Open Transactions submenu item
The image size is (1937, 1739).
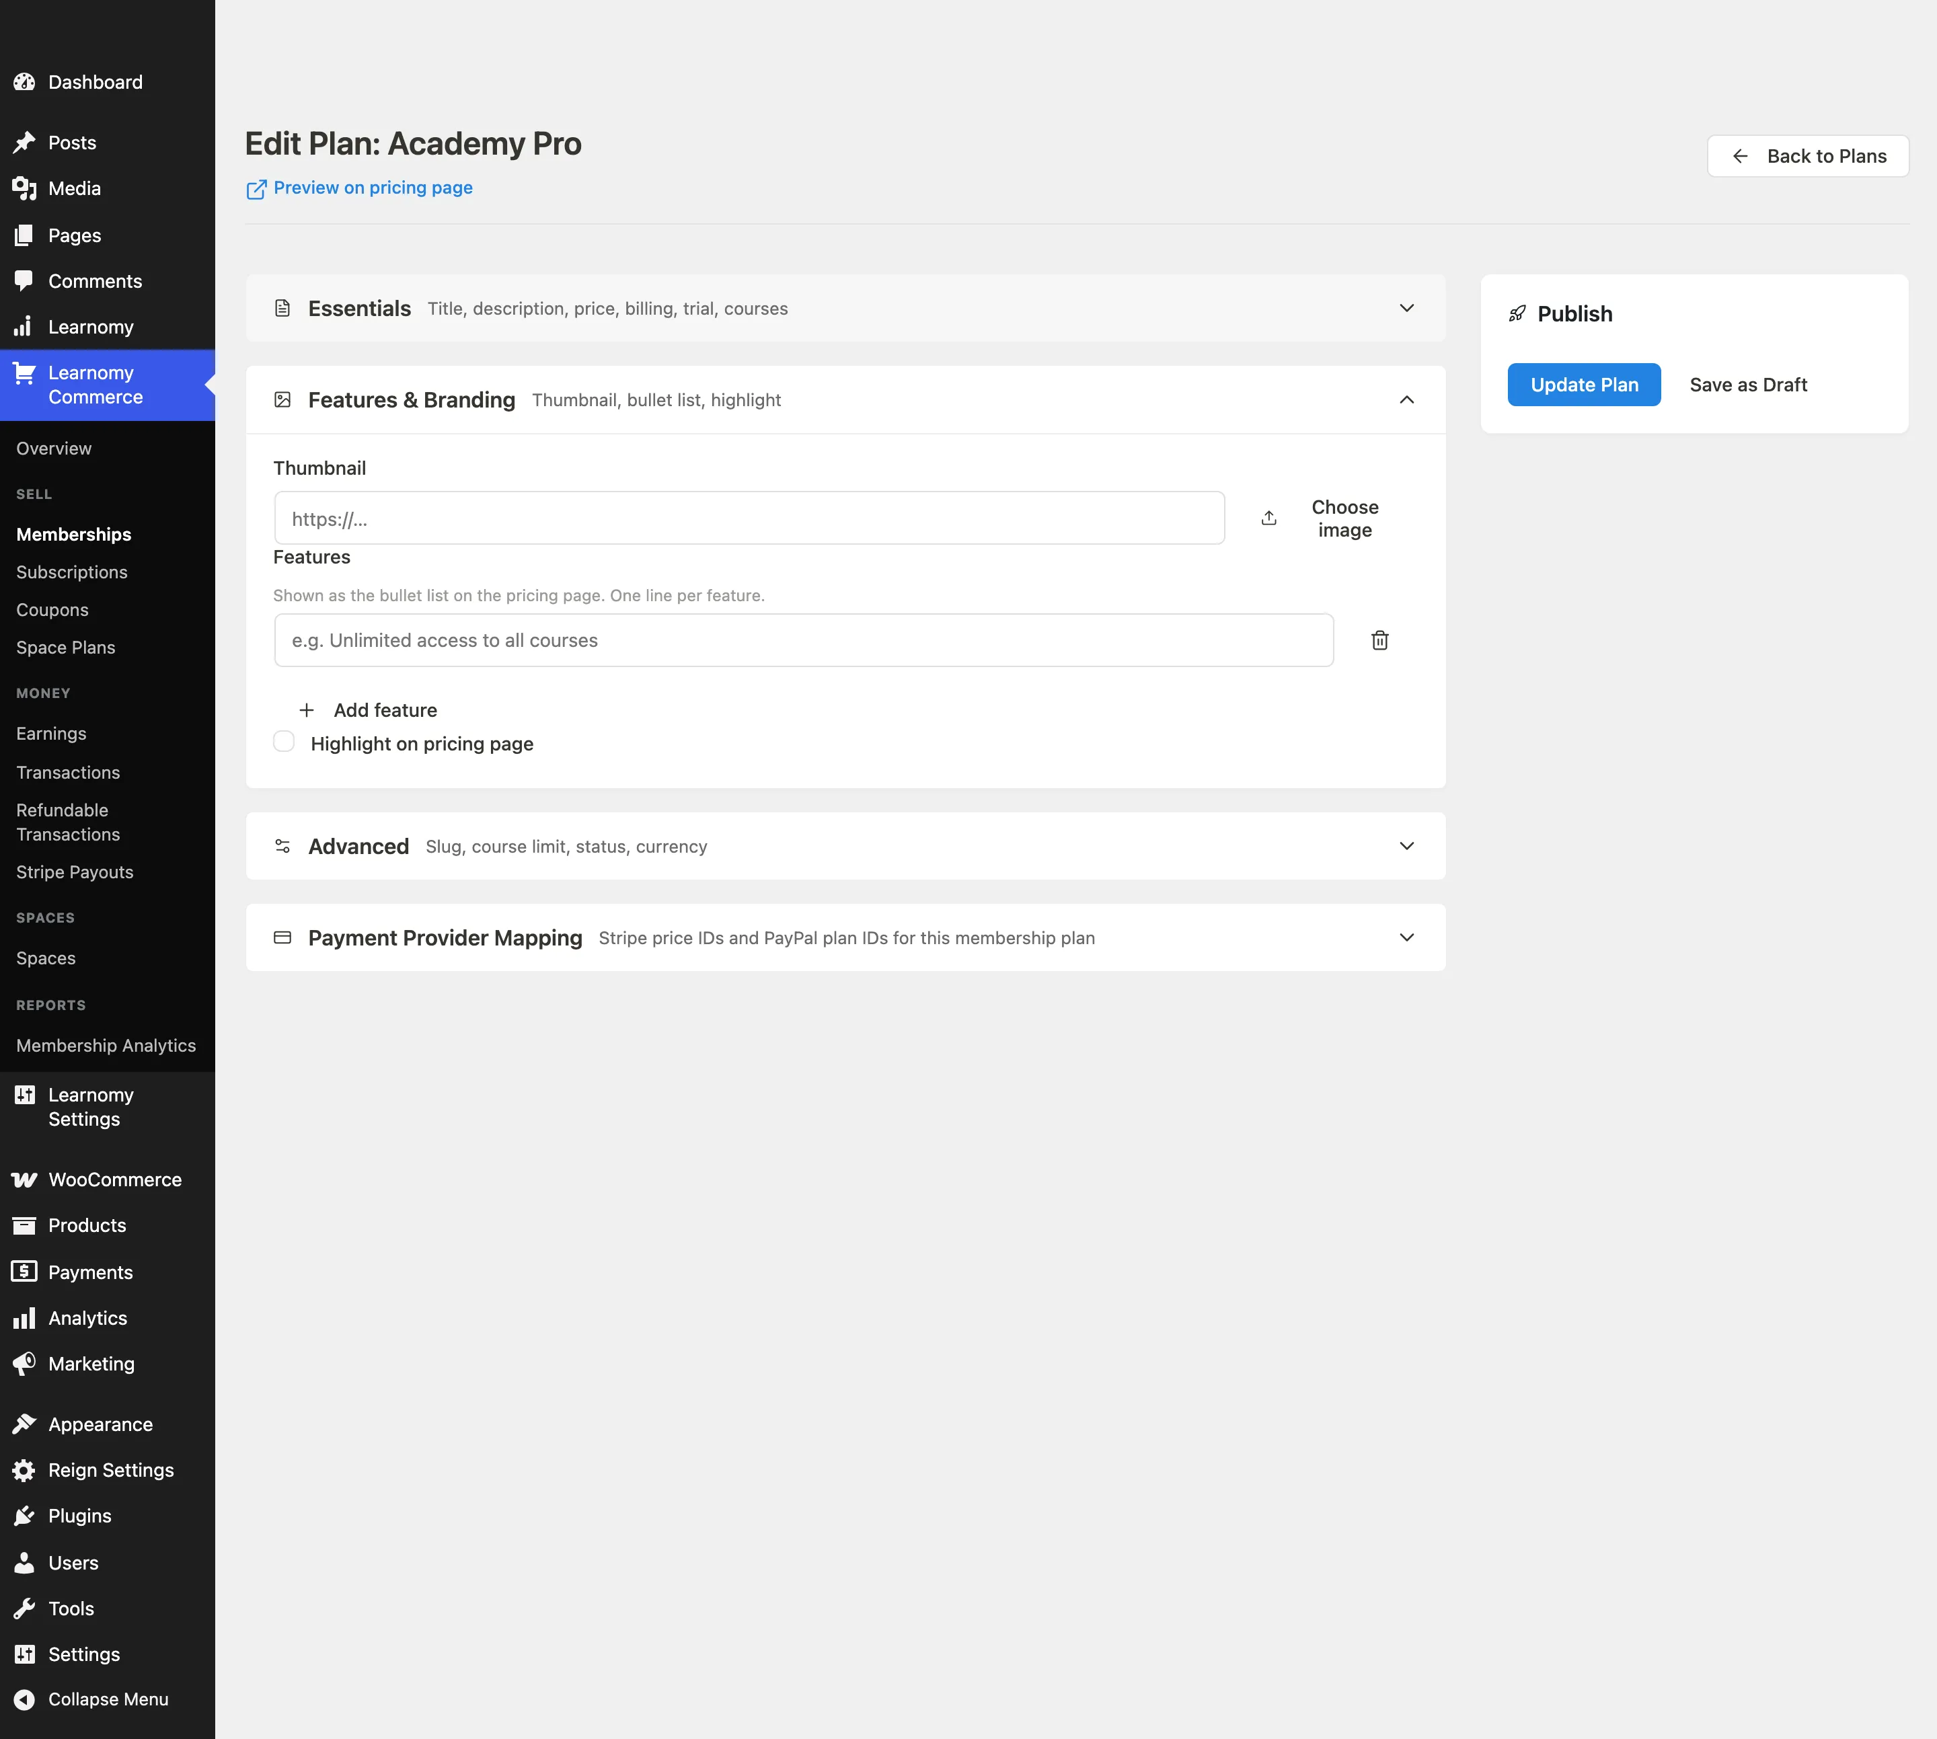click(68, 773)
